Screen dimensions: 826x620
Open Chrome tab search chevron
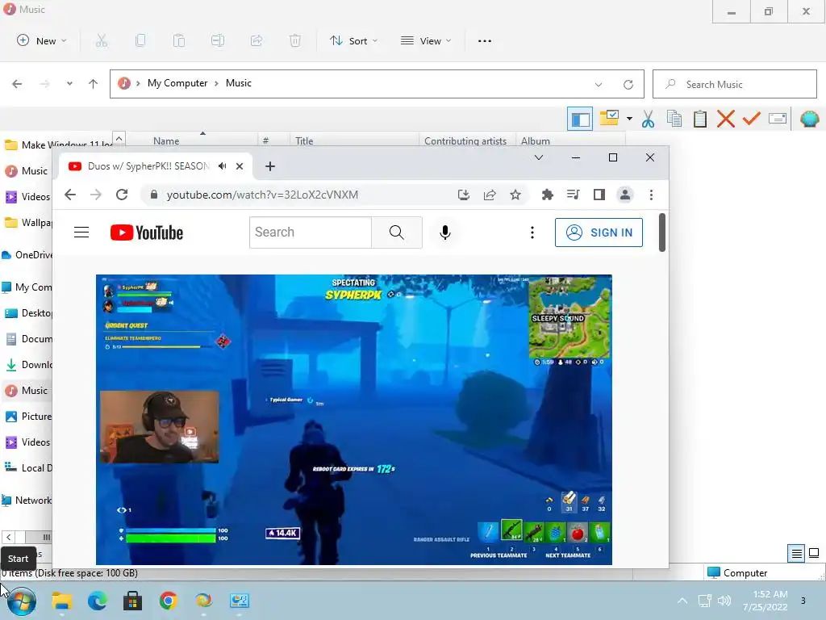tap(538, 157)
